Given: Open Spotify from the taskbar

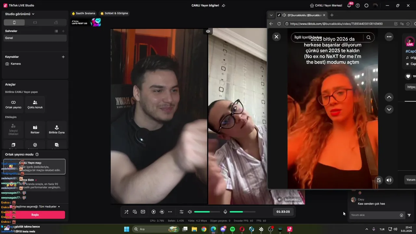Looking at the screenshot, I should click(232, 229).
